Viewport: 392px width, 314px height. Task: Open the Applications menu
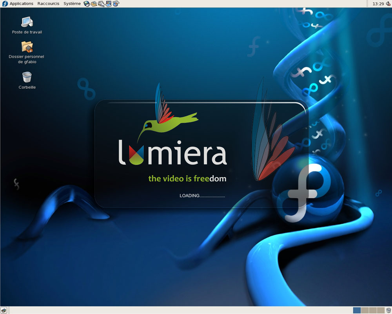[21, 4]
